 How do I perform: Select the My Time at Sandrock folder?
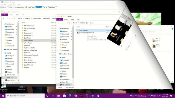pyautogui.click(x=30, y=50)
